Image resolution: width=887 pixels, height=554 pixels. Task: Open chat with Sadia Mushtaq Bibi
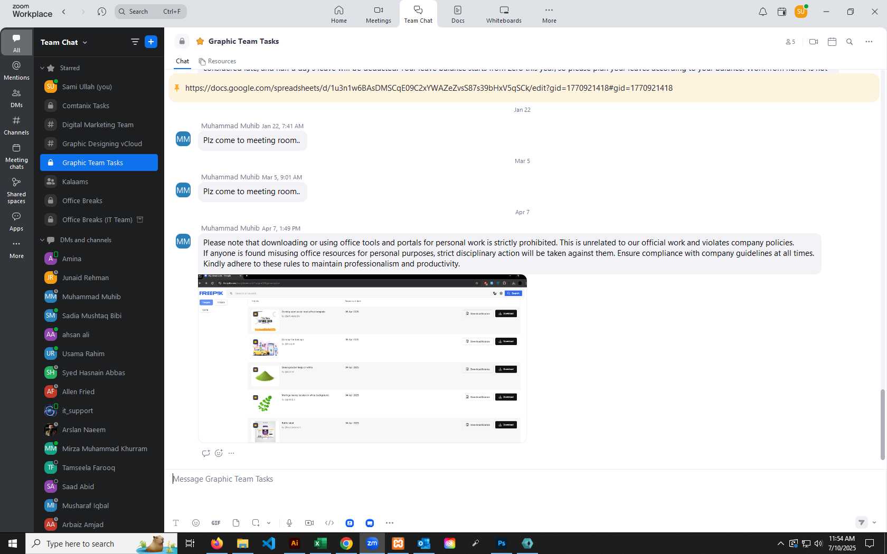point(99,316)
